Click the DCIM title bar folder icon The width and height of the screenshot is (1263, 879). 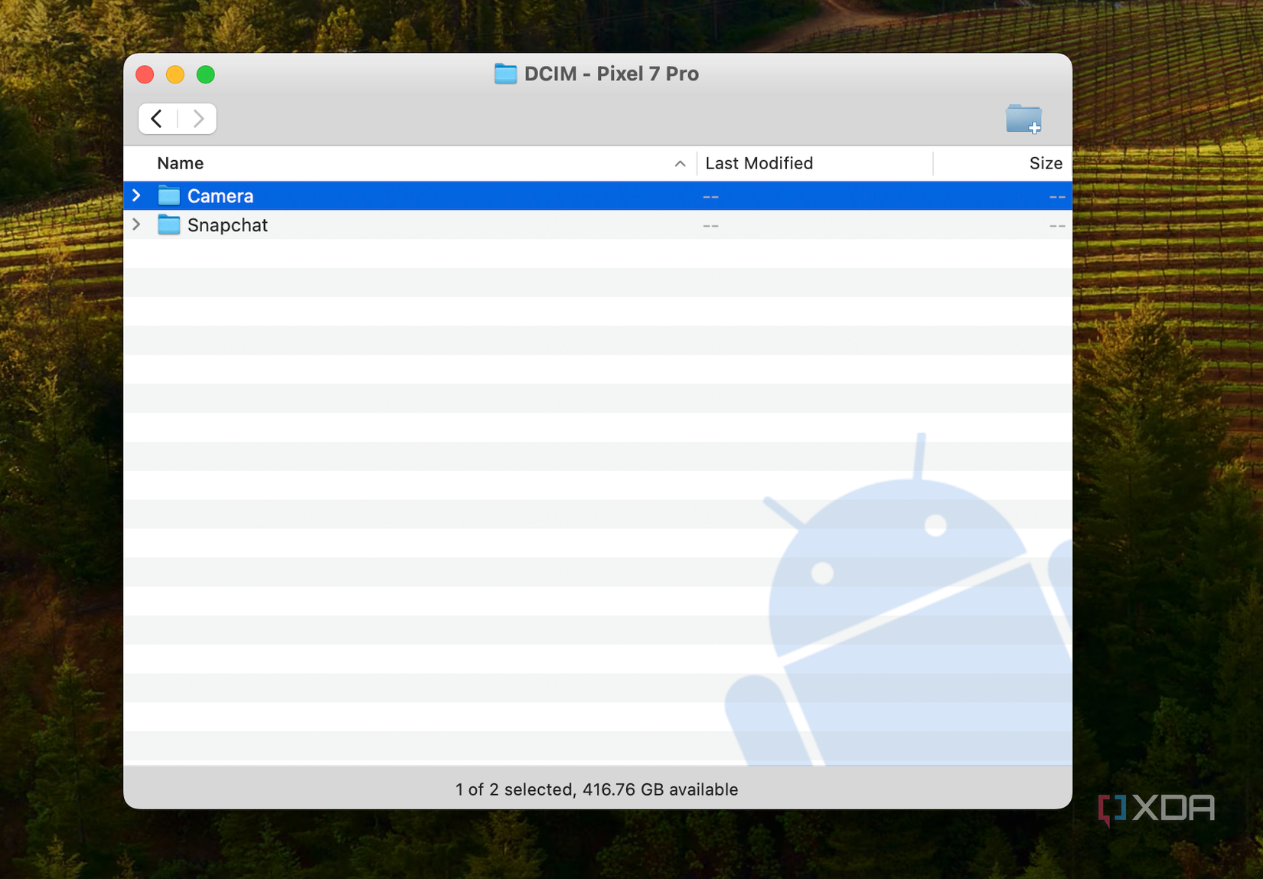(x=505, y=74)
